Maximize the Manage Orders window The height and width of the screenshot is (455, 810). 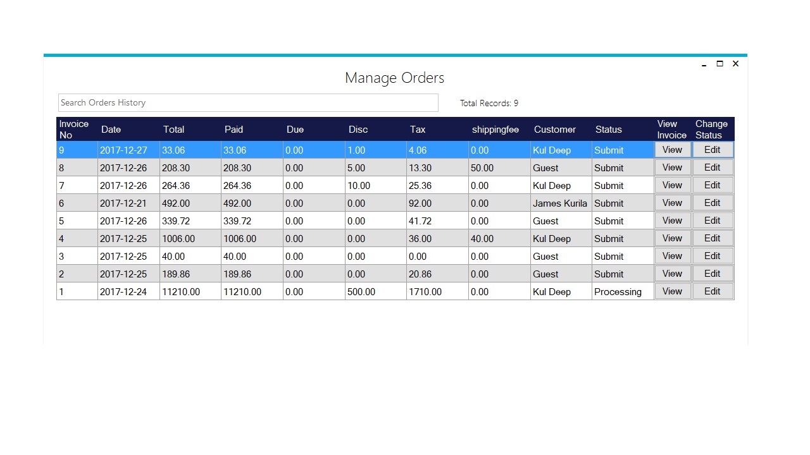pos(720,64)
